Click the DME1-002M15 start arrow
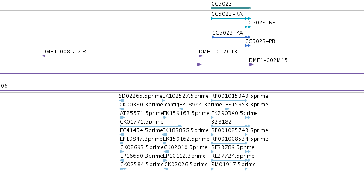364x171 pixels. [x=251, y=65]
